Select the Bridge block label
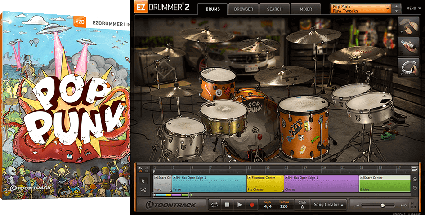Image resolution: width=425 pixels, height=215 pixels. pyautogui.click(x=365, y=189)
